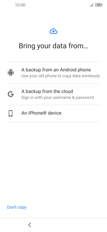Choose "A backup from an Android phone"
The height and width of the screenshot is (232, 107).
[x=53, y=72]
